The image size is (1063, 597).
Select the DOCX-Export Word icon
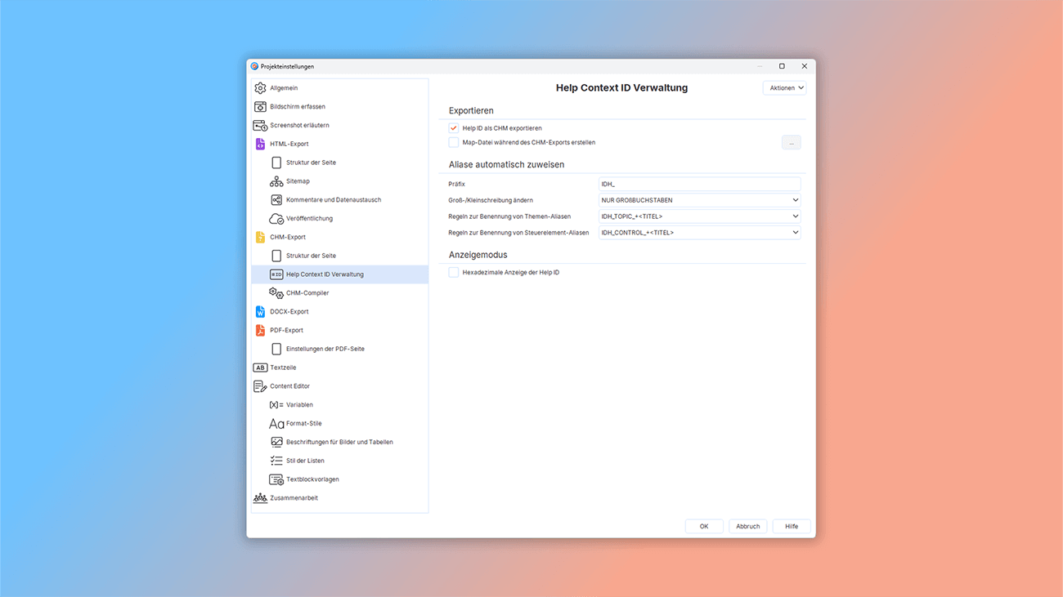(260, 312)
